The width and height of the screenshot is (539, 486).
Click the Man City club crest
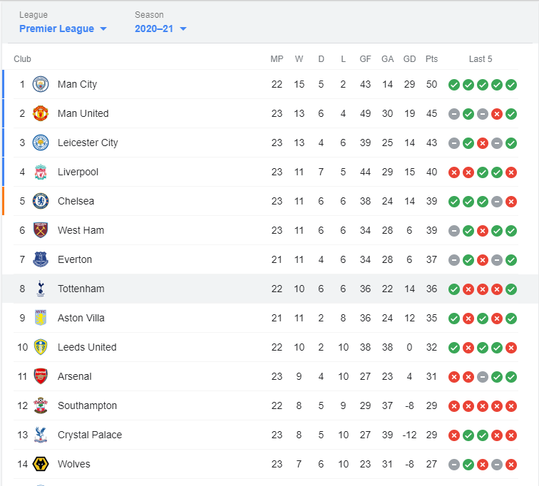[41, 84]
